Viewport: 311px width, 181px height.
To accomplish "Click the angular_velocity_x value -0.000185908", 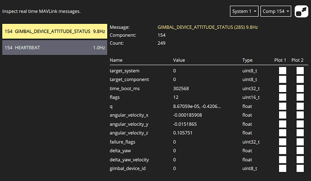I will coord(188,115).
